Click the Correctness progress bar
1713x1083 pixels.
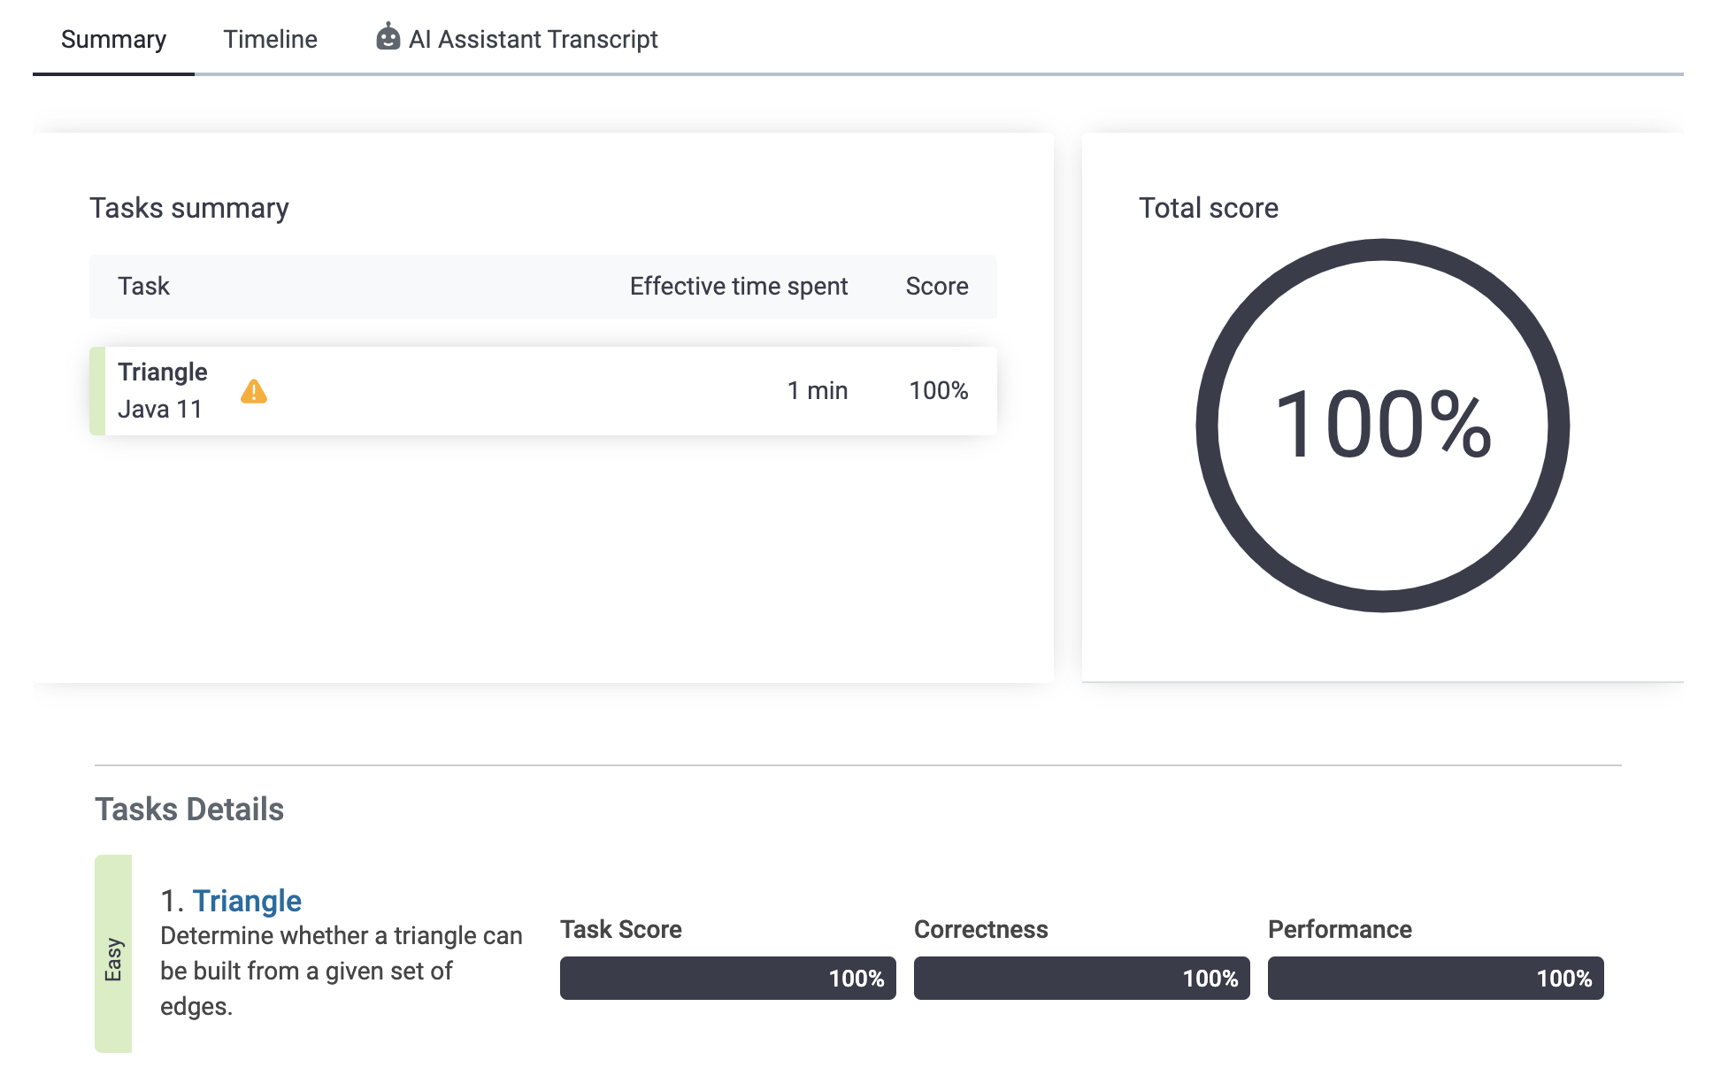point(1081,978)
